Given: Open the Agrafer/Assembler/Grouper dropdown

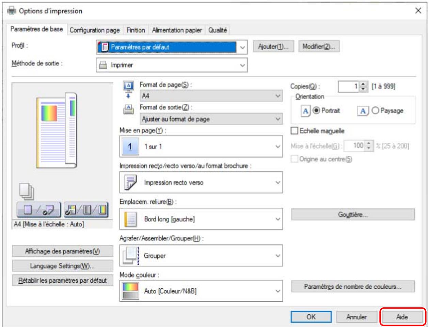Looking at the screenshot, I should tap(201, 255).
